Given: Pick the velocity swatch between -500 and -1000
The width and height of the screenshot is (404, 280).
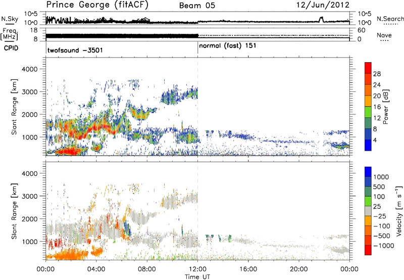Looking at the screenshot, I should (368, 240).
